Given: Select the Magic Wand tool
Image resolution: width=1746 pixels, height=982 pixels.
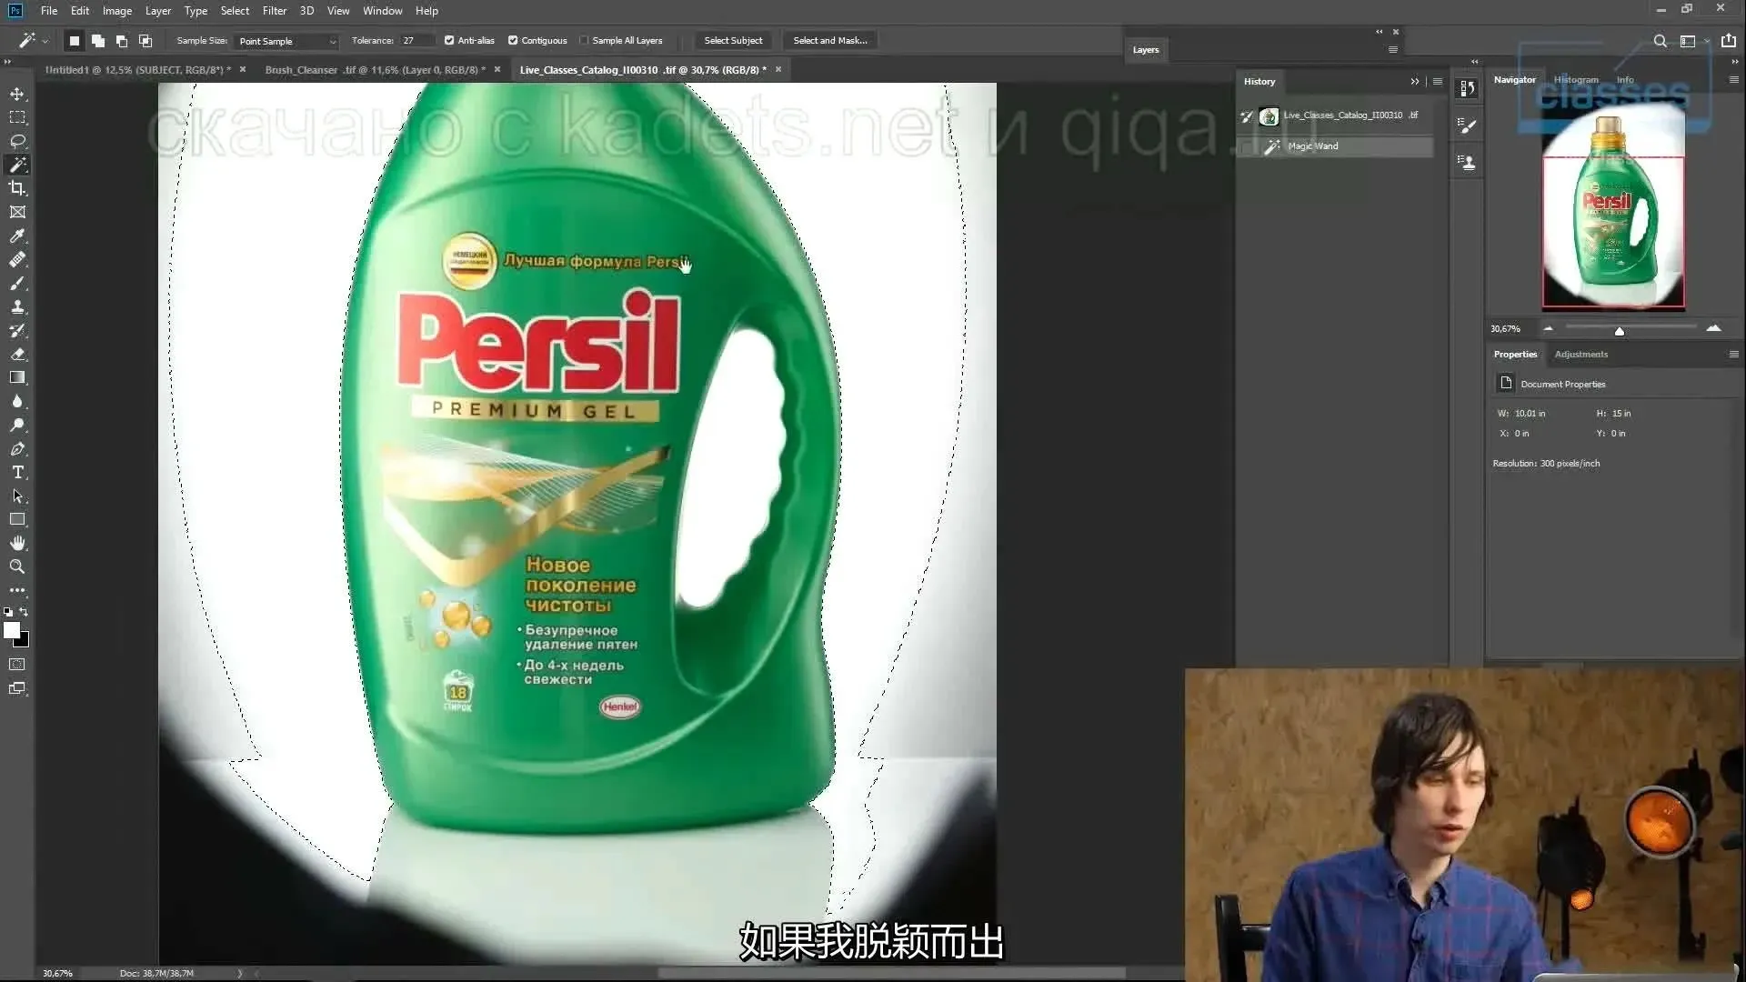Looking at the screenshot, I should 17,165.
